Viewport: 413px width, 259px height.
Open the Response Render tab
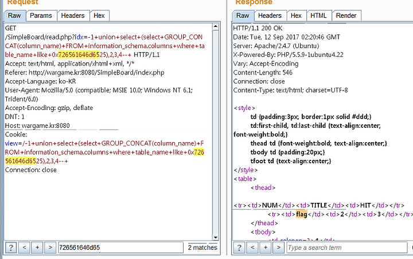coord(346,16)
